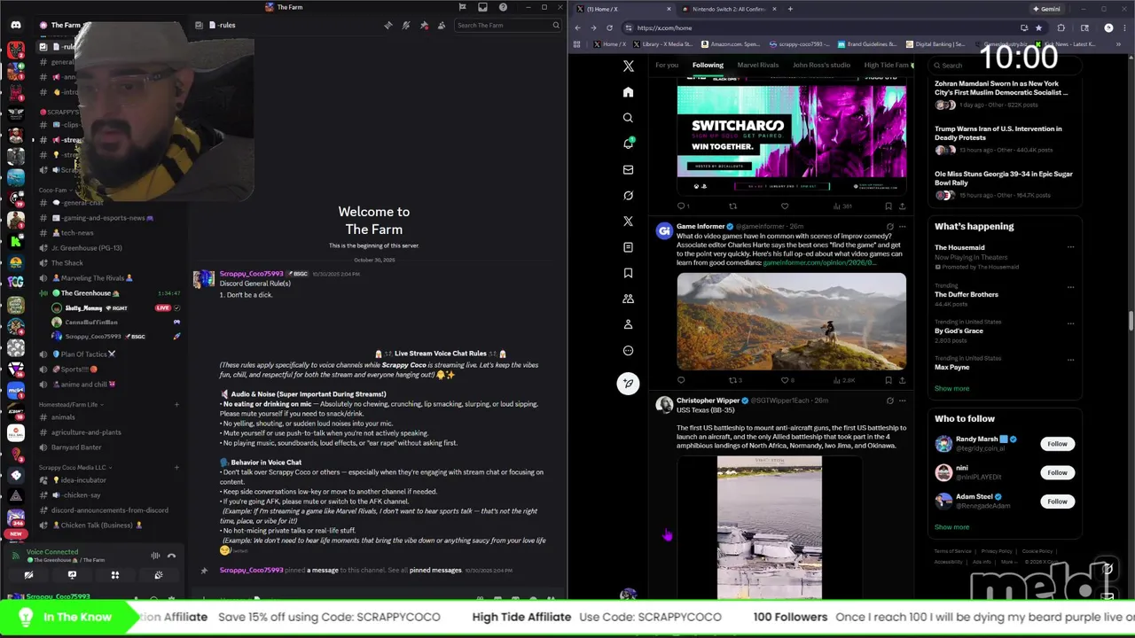The image size is (1135, 638).
Task: Bookmark this page with Chrome star icon
Action: pos(1038,27)
